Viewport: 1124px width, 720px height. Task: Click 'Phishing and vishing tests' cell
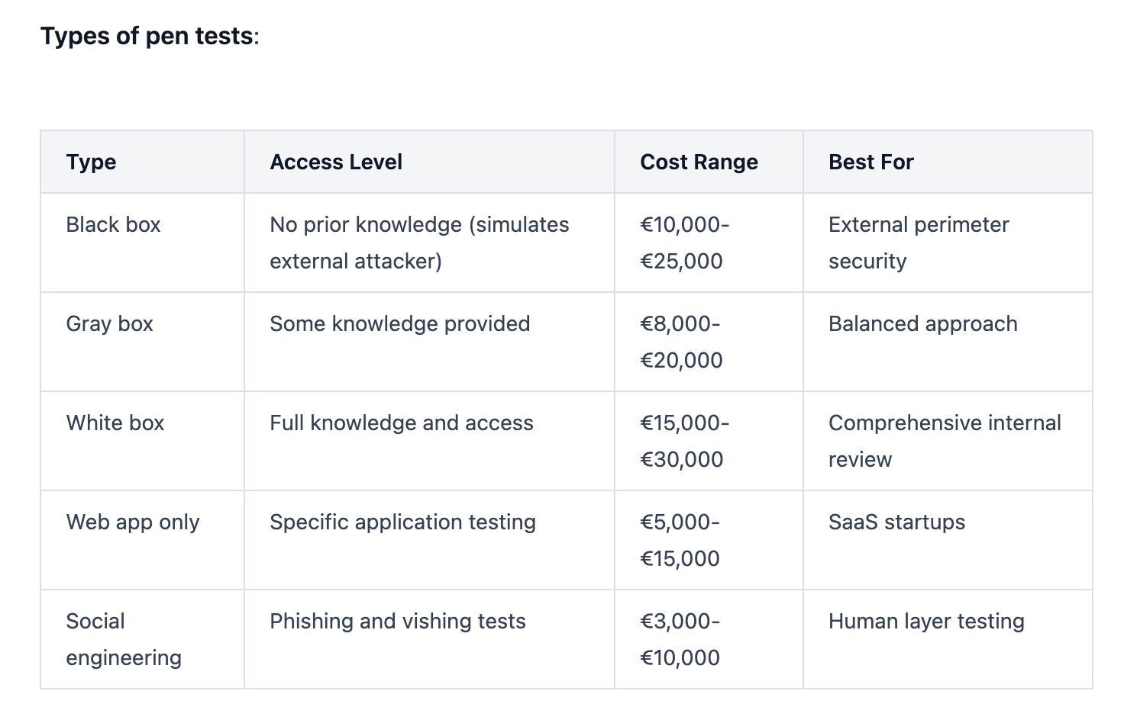click(397, 622)
